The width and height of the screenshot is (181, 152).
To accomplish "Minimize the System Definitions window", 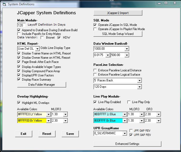I will click(159, 3).
